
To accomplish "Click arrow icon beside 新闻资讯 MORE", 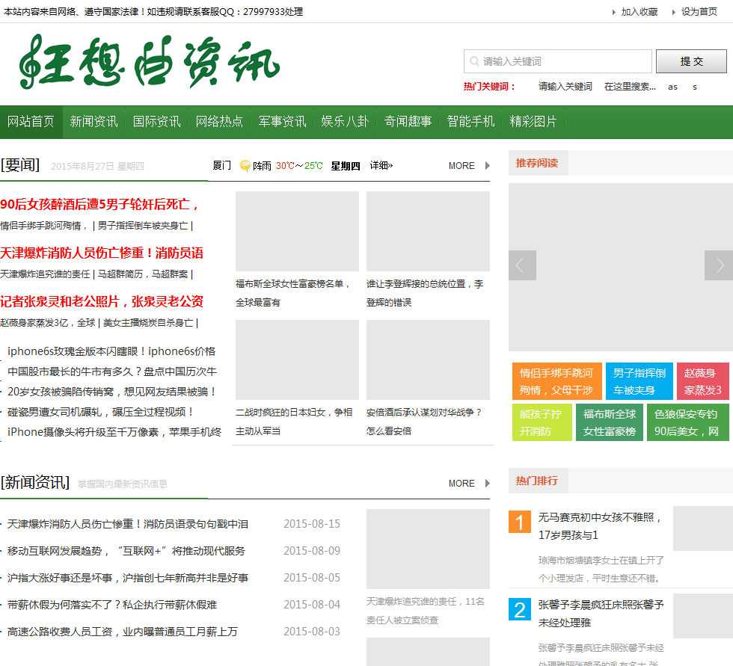I will tap(488, 483).
